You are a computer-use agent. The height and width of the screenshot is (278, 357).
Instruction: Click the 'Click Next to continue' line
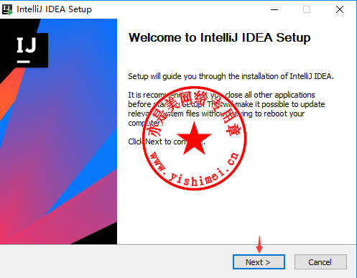(167, 142)
